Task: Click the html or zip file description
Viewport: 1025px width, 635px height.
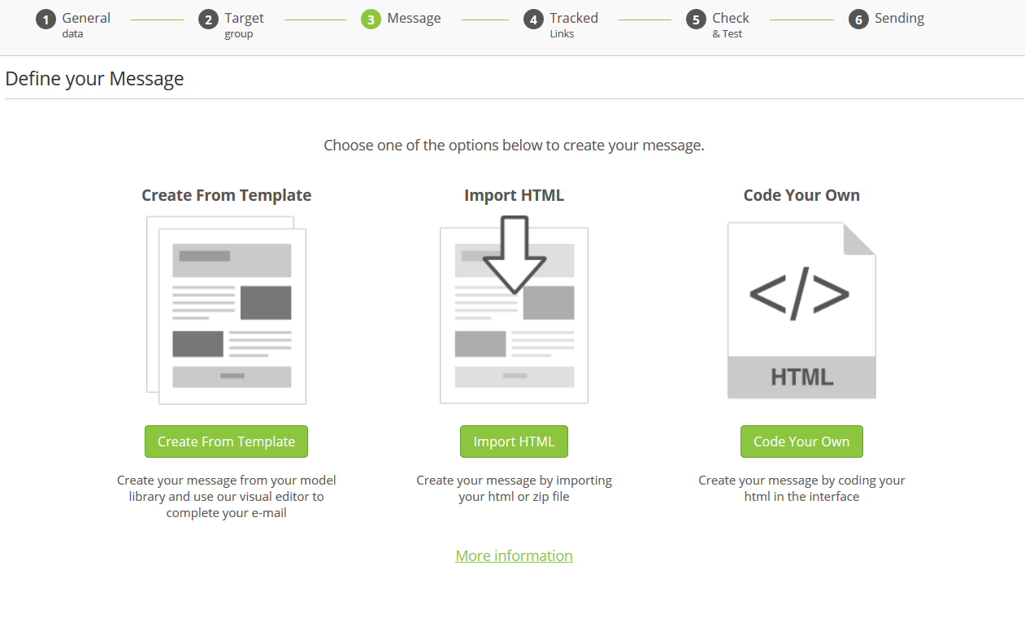Action: pos(514,488)
